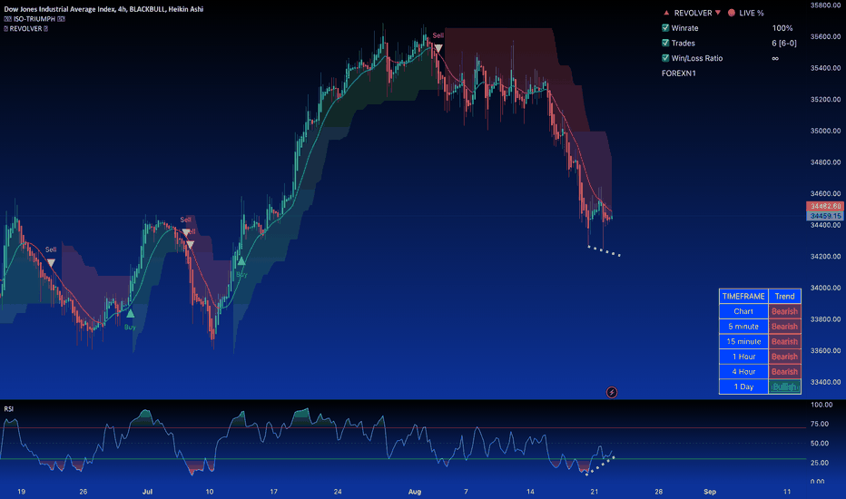The height and width of the screenshot is (499, 846).
Task: Click the 28 date label on the time axis
Action: (x=658, y=492)
